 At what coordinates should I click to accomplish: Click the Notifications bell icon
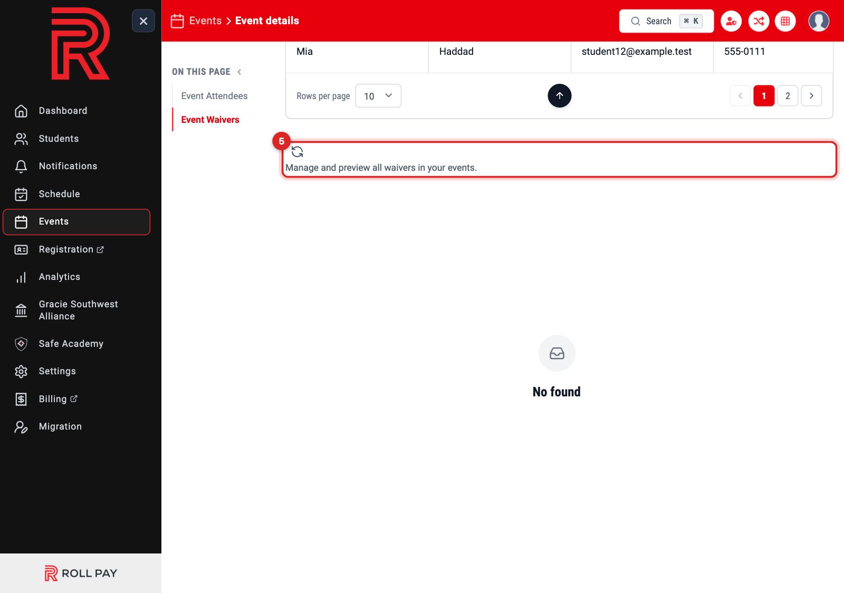pos(21,167)
